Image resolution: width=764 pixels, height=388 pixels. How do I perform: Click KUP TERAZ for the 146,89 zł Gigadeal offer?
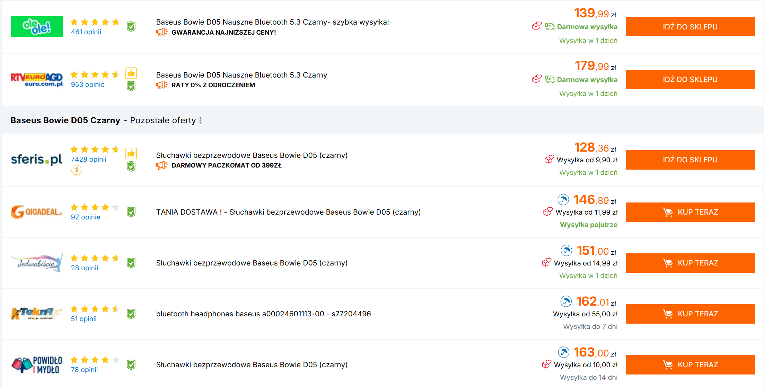(690, 212)
